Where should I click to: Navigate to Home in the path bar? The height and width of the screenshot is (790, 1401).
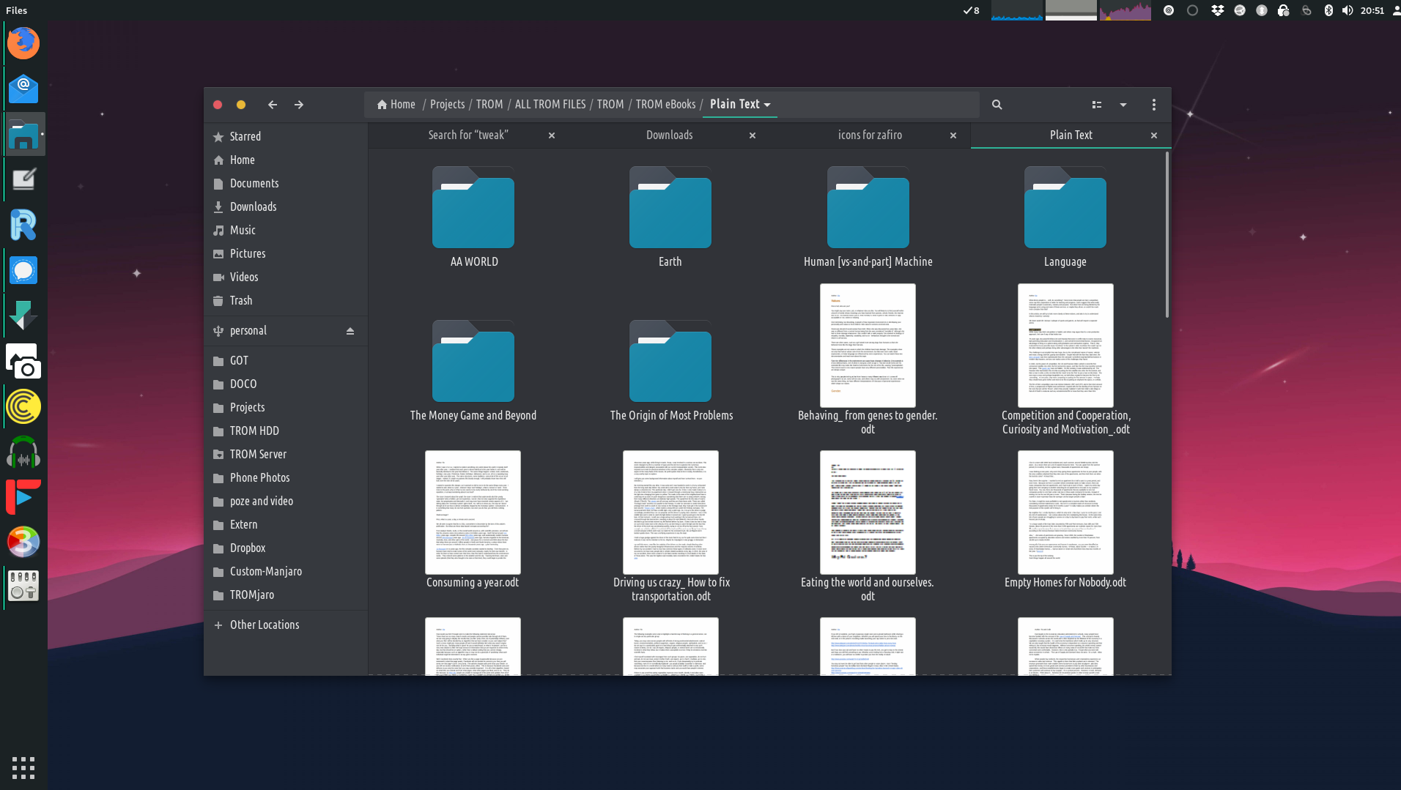(x=396, y=105)
